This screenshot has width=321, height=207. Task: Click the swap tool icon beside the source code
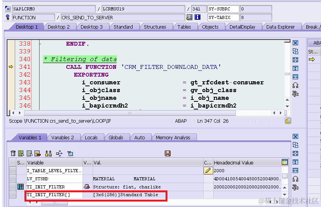tap(295, 51)
